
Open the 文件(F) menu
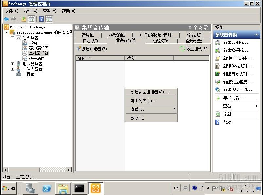pyautogui.click(x=12, y=11)
